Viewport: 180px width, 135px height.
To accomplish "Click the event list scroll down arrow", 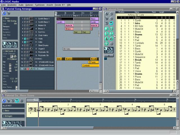I will tap(177, 81).
